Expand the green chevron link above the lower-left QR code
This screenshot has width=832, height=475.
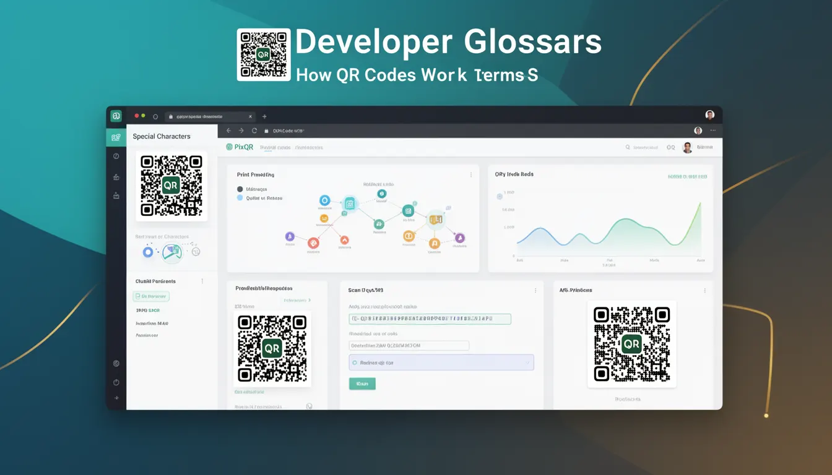click(297, 300)
